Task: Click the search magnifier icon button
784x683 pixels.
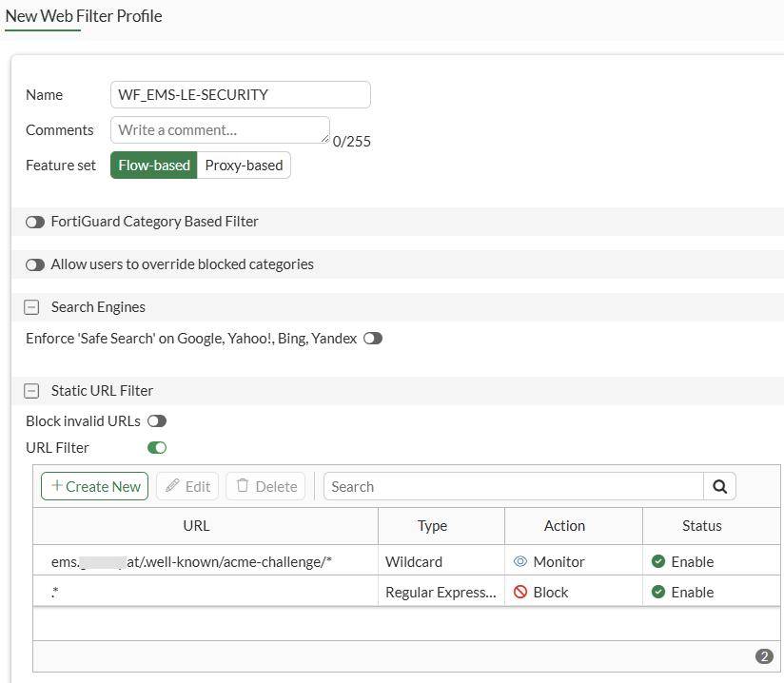Action: (x=719, y=486)
